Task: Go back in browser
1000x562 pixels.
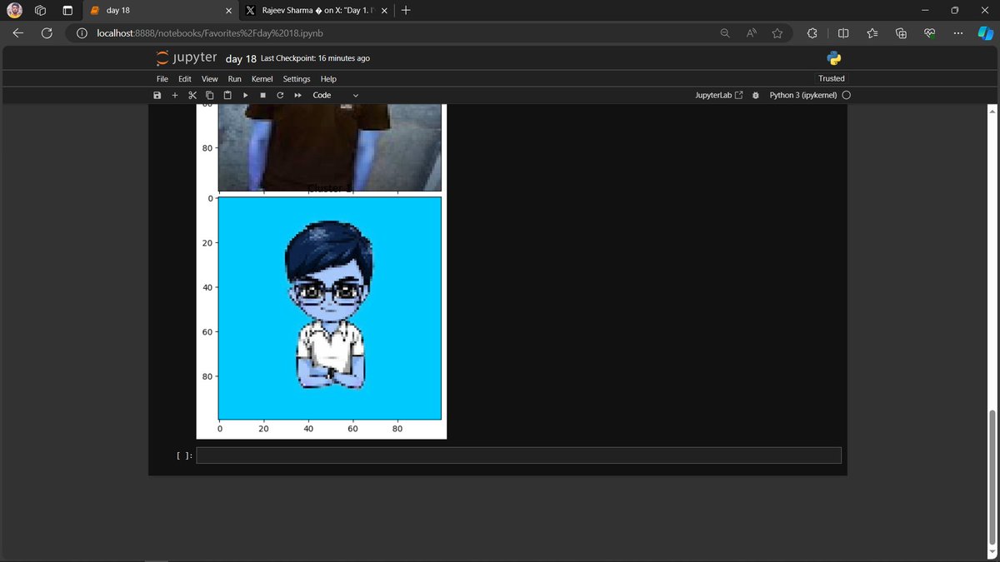Action: click(x=18, y=33)
